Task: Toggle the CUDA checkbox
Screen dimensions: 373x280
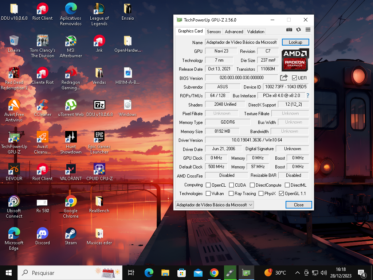Action: [231, 185]
